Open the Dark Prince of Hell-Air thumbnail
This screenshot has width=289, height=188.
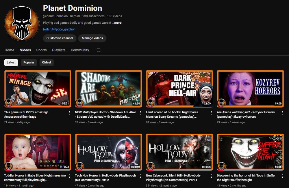(x=179, y=89)
